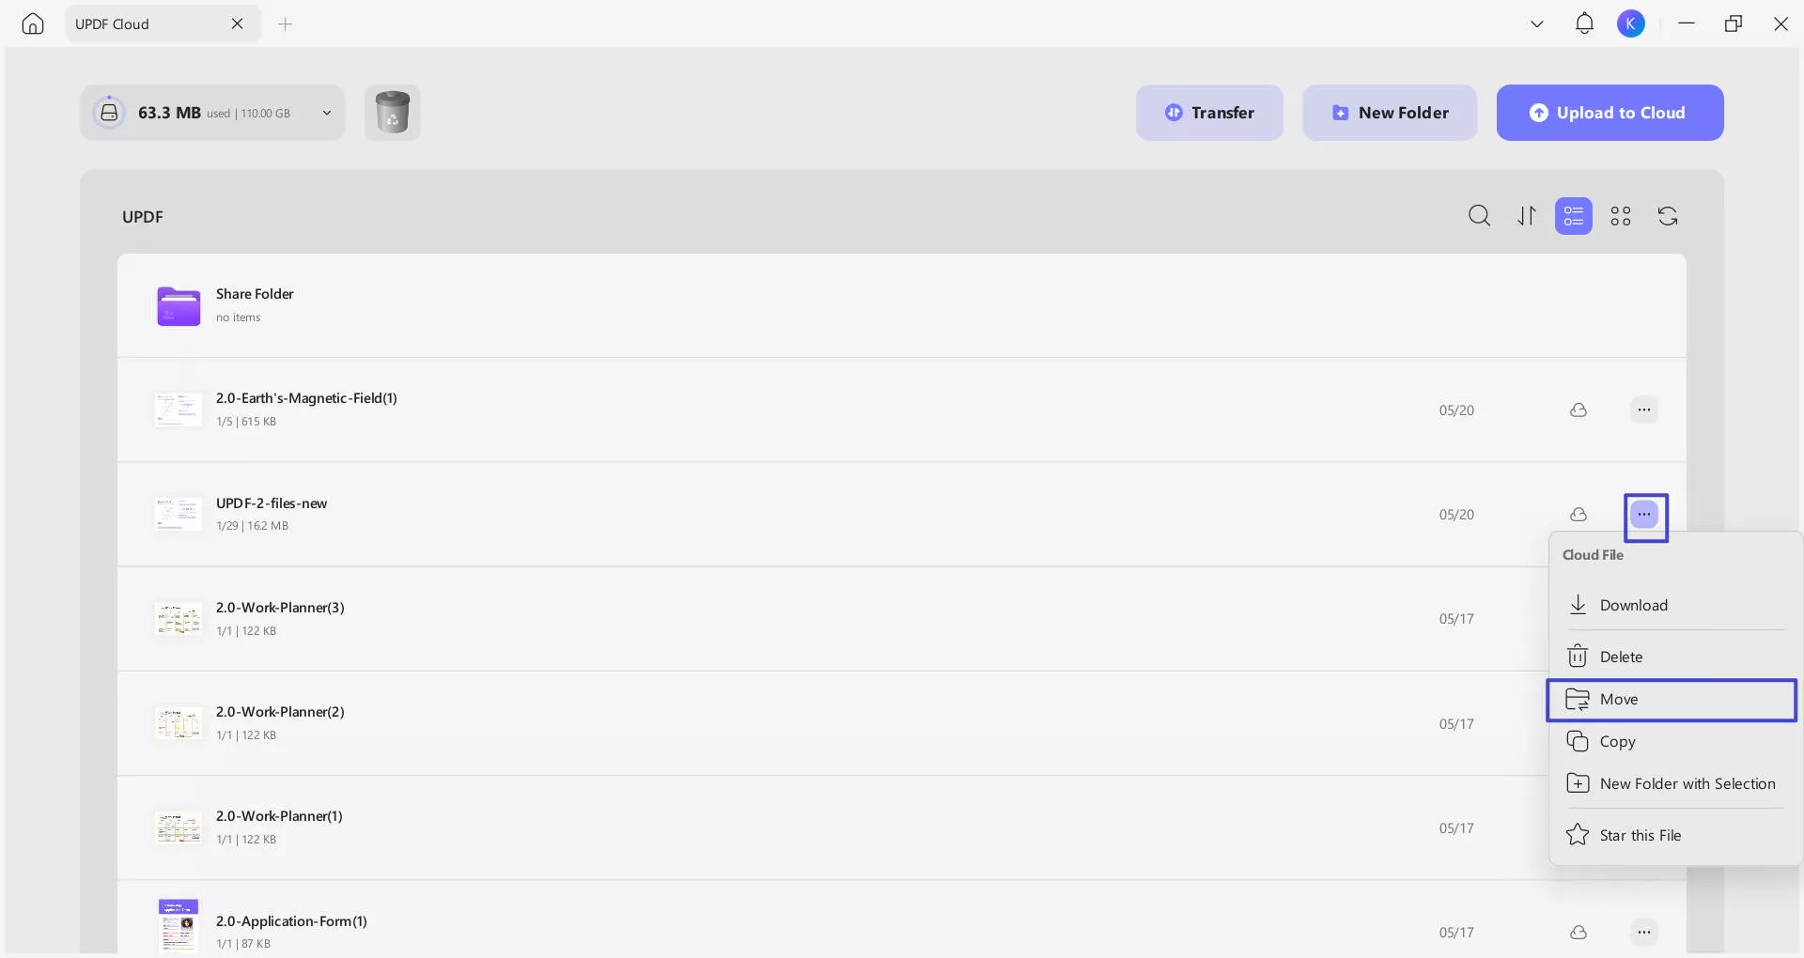Click cloud status icon for Earth's-Magnetic-Field
Image resolution: width=1804 pixels, height=958 pixels.
click(1578, 410)
